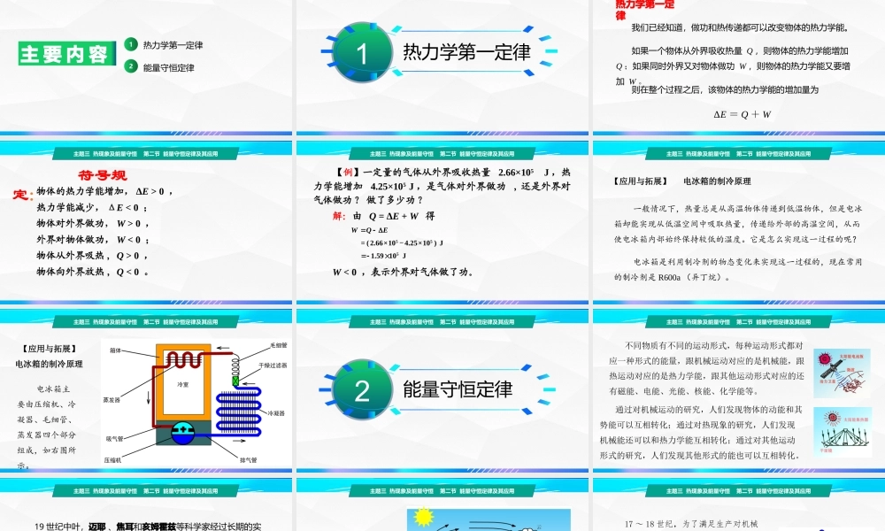Click the red 符号规定 heading
885x531 pixels.
pyautogui.click(x=71, y=185)
